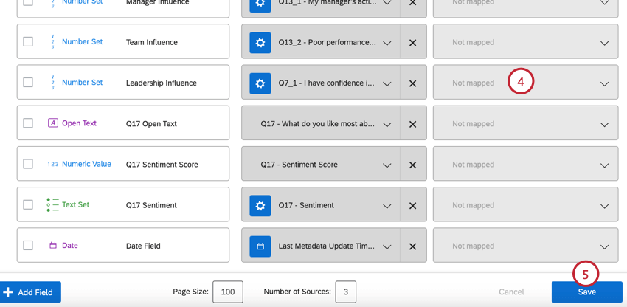
Task: Tick the Date Field row checkbox
Action: click(x=28, y=246)
